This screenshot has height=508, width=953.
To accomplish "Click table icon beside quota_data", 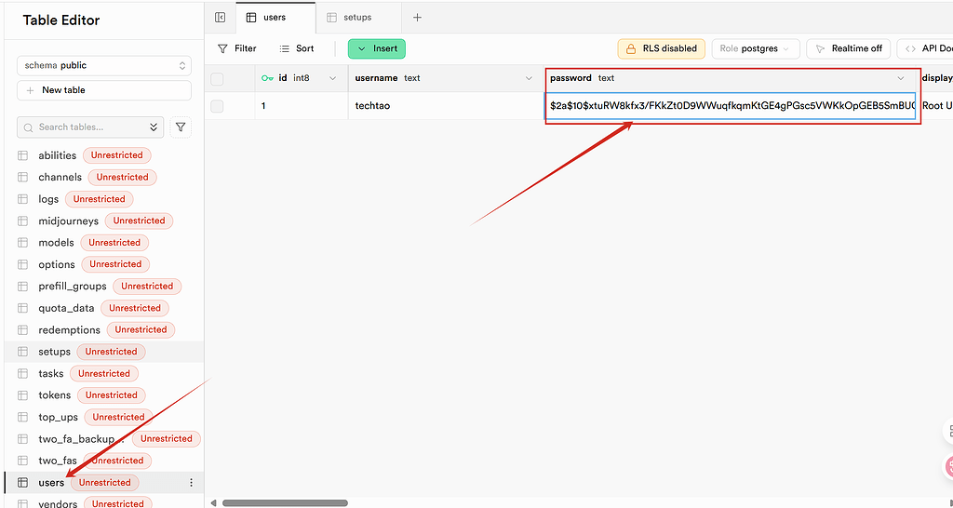I will 23,308.
